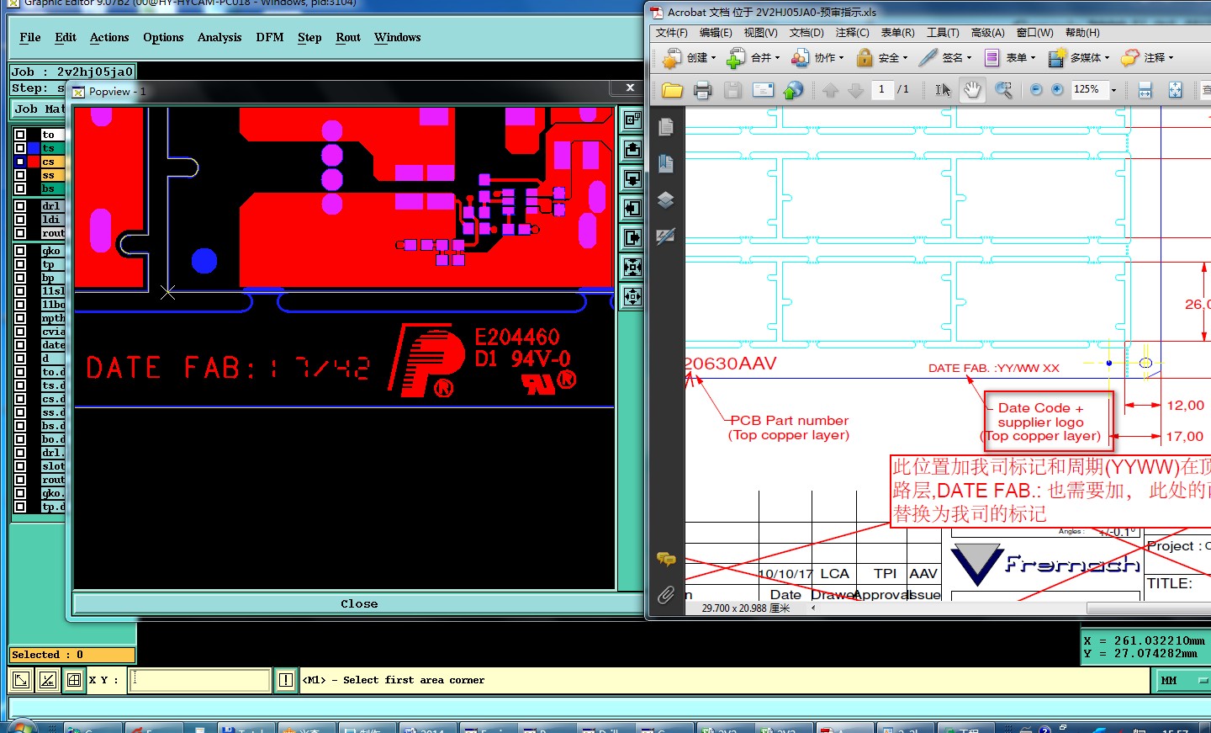Click the Acrobat upload globe icon
This screenshot has width=1211, height=733.
[793, 90]
